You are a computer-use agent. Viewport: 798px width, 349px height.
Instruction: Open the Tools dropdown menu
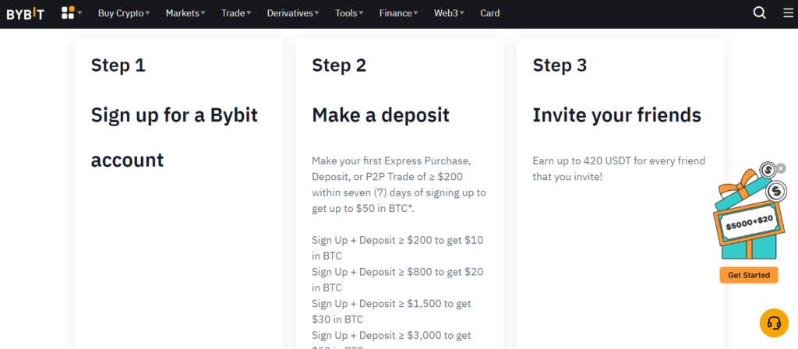click(x=351, y=13)
